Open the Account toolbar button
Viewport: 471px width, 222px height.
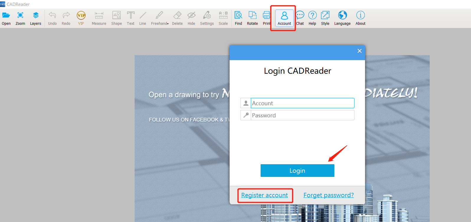(x=284, y=18)
